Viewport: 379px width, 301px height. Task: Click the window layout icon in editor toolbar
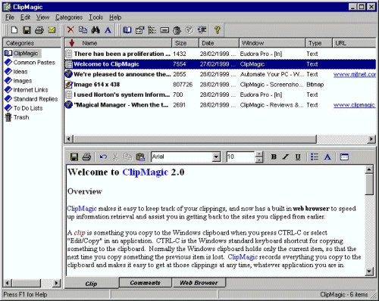click(x=344, y=157)
